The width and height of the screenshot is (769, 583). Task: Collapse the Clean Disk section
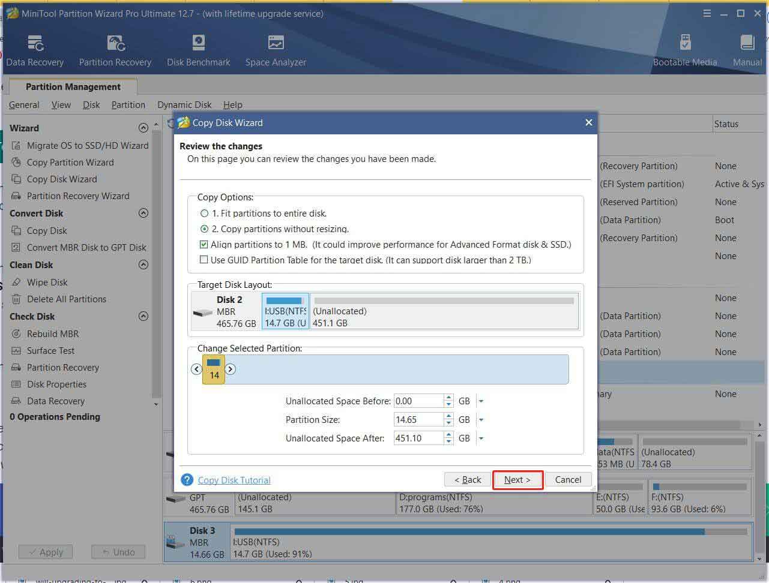point(143,265)
